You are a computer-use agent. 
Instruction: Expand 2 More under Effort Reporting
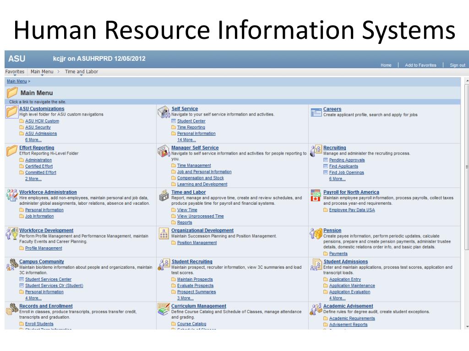33,179
